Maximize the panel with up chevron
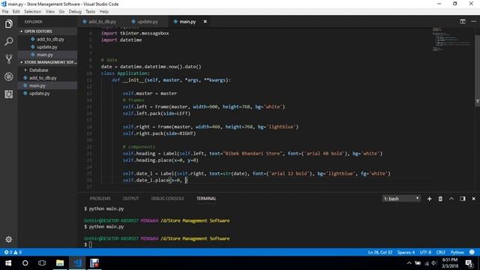 451,199
